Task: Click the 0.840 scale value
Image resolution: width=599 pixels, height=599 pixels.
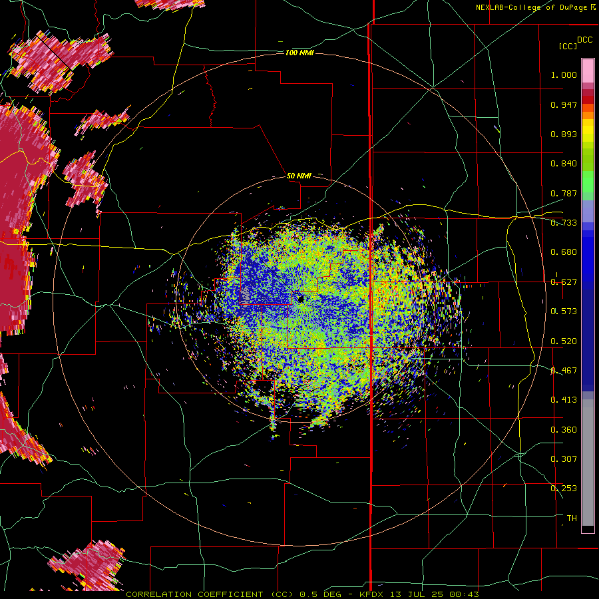Action: point(564,164)
